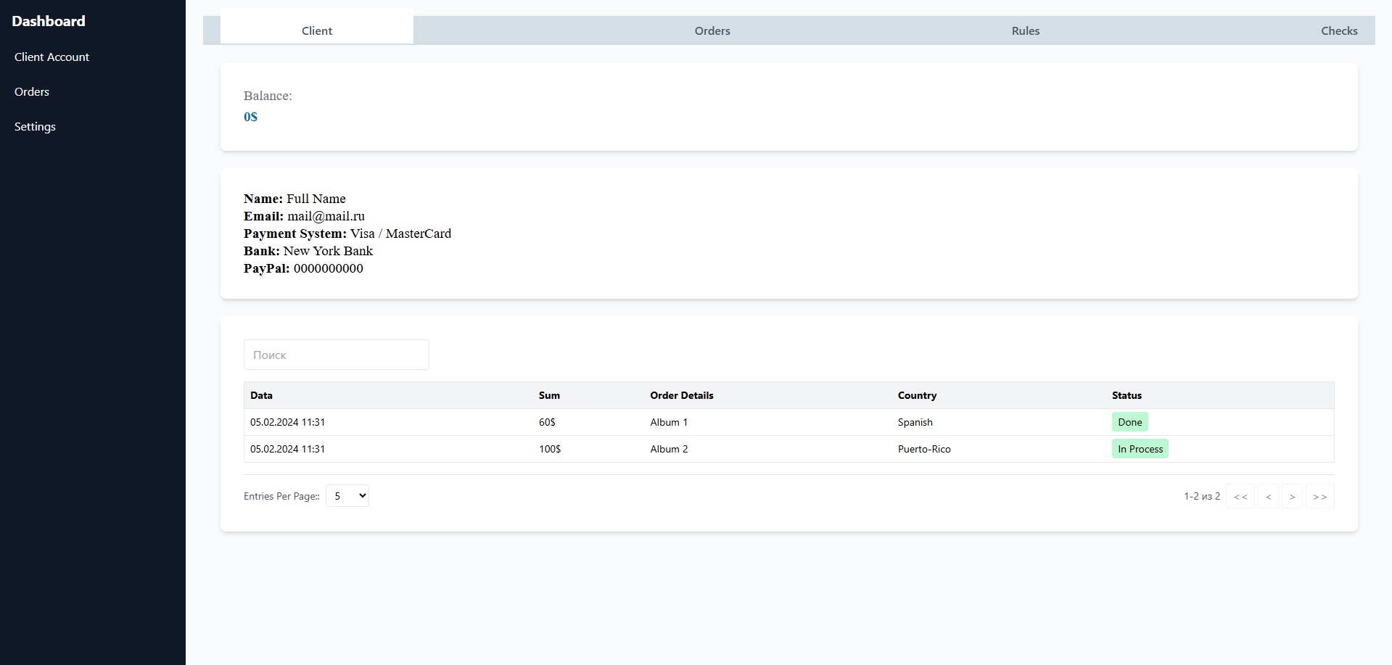Open the Entries Per Page dropdown
This screenshot has width=1392, height=665.
pyautogui.click(x=347, y=496)
